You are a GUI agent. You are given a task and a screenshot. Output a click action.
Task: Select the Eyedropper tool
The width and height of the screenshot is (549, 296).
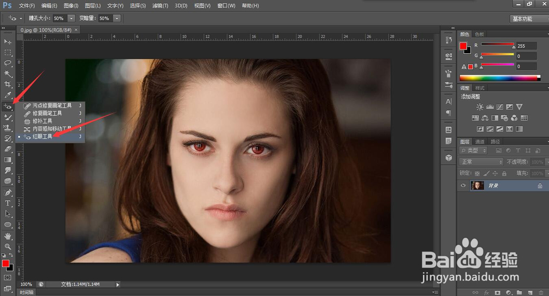(7, 96)
